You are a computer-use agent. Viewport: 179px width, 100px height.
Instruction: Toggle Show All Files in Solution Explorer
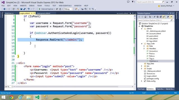pyautogui.click(x=164, y=17)
